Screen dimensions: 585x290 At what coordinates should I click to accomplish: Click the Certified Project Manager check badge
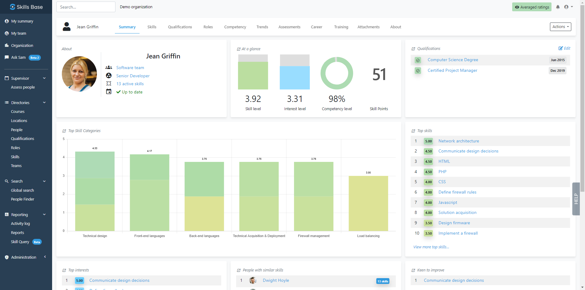coord(418,71)
